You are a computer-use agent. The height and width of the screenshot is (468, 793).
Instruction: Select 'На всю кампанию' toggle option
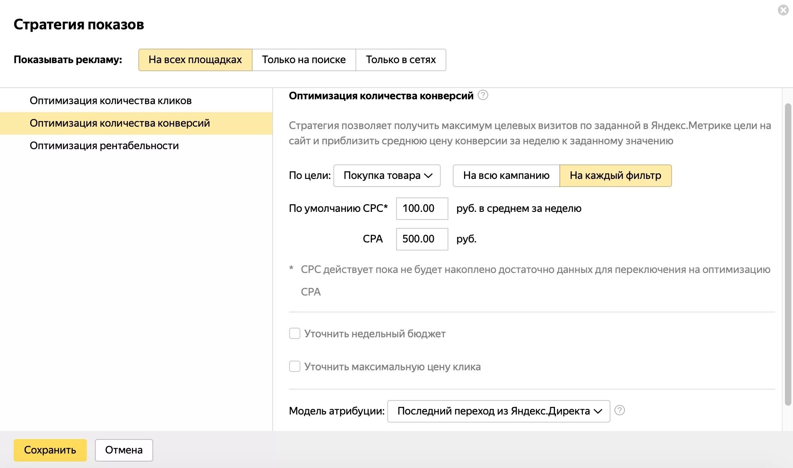(506, 175)
